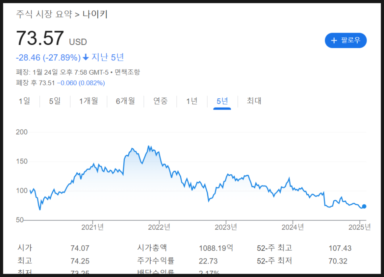384x277 pixels.
Task: Click the 팔로우 follow button
Action: tap(345, 40)
